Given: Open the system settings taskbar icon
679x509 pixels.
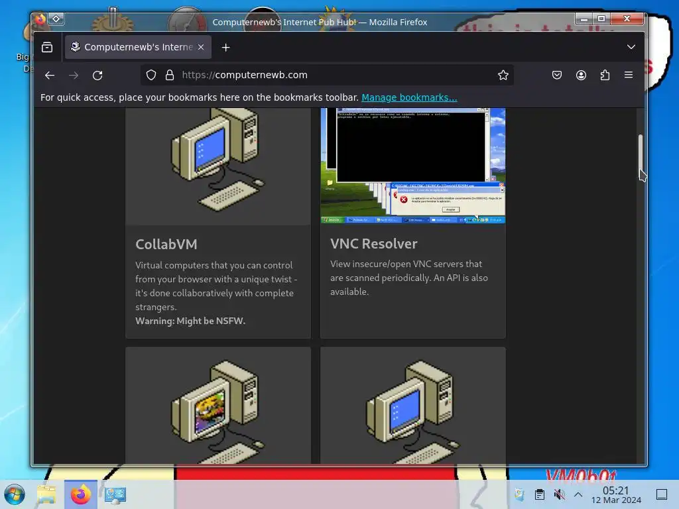Looking at the screenshot, I should click(x=115, y=494).
